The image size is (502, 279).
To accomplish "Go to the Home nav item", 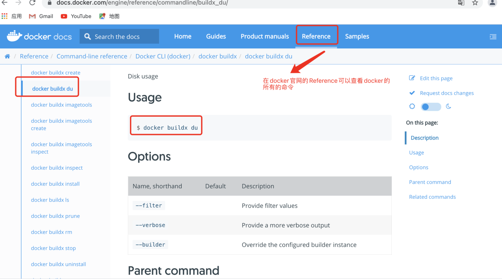I will (183, 36).
